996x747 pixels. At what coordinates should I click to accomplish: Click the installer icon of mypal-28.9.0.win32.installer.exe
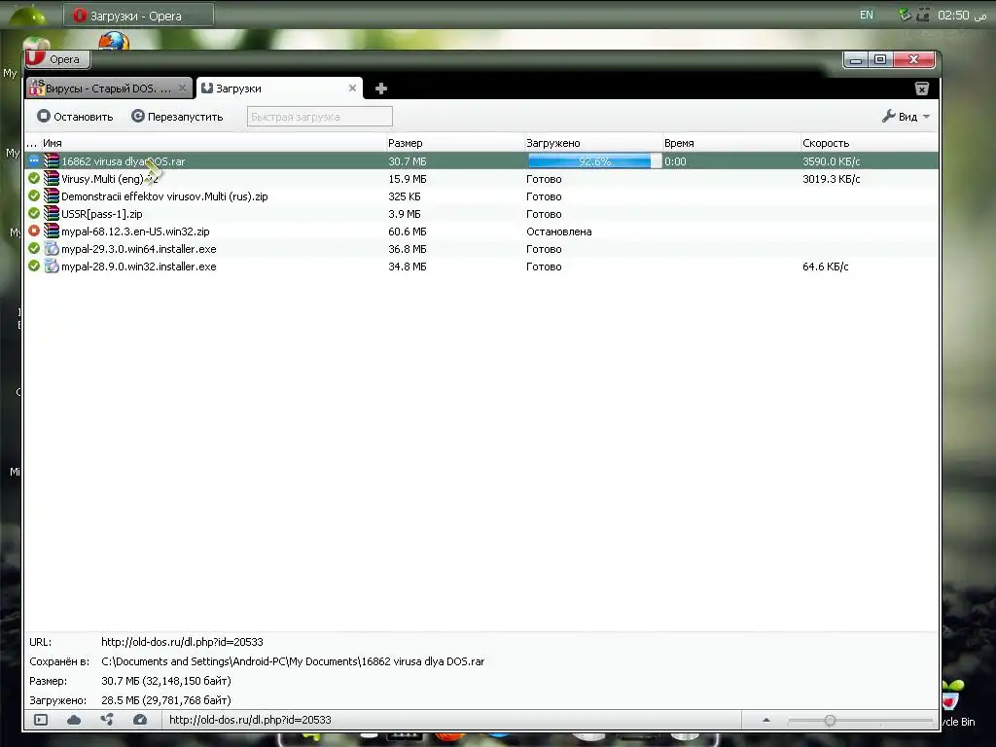(x=52, y=267)
